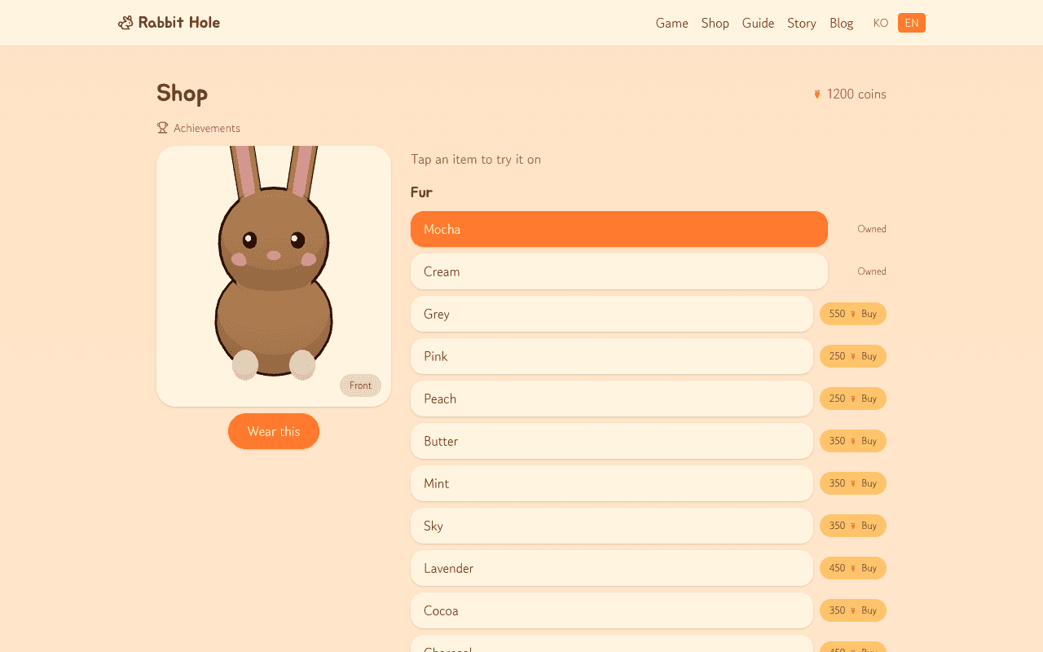
Task: Click the Shop page heading
Action: click(183, 94)
